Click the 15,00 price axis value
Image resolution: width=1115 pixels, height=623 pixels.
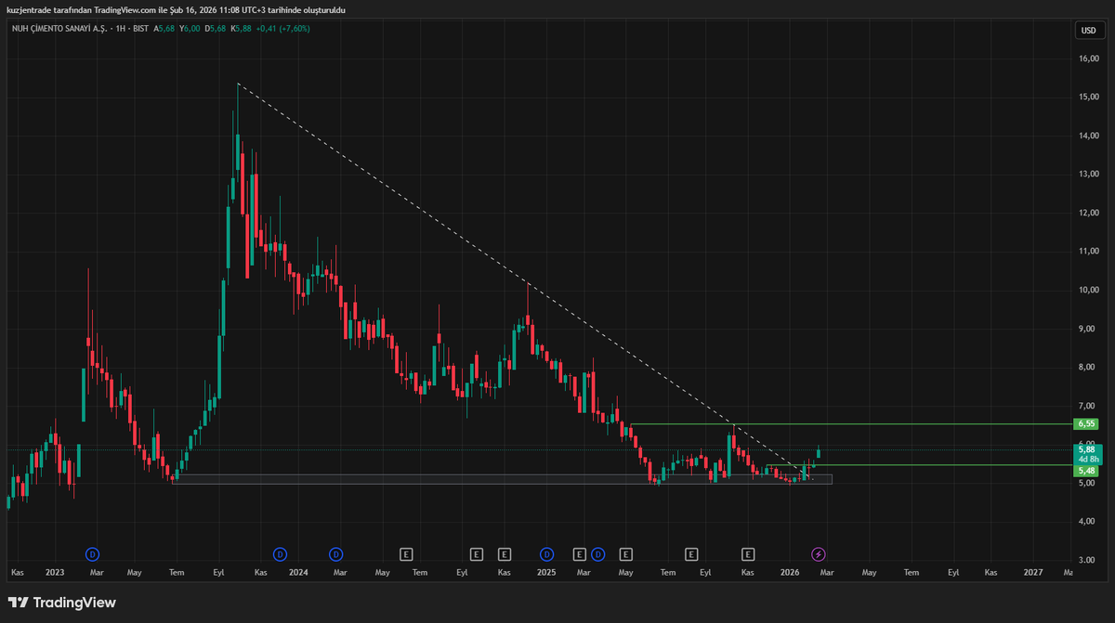1088,97
